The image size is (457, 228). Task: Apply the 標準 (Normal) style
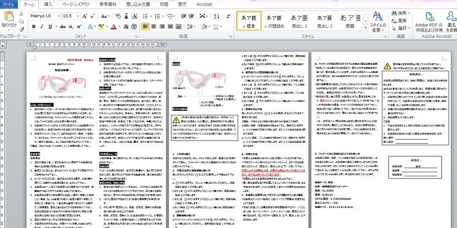pos(249,21)
